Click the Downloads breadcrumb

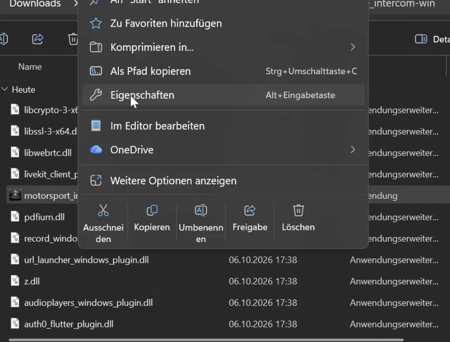[x=35, y=4]
